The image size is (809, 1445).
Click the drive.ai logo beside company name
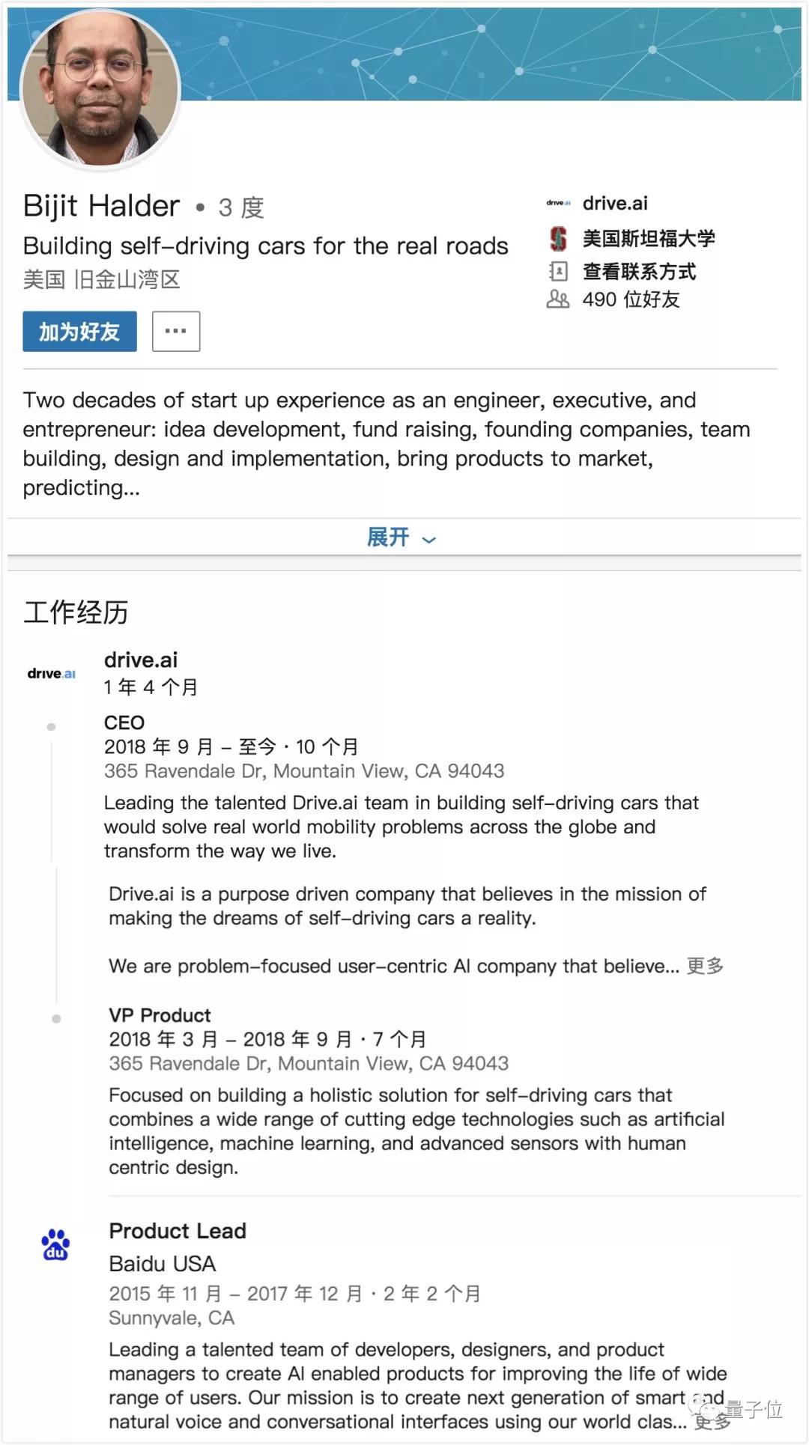tap(558, 203)
